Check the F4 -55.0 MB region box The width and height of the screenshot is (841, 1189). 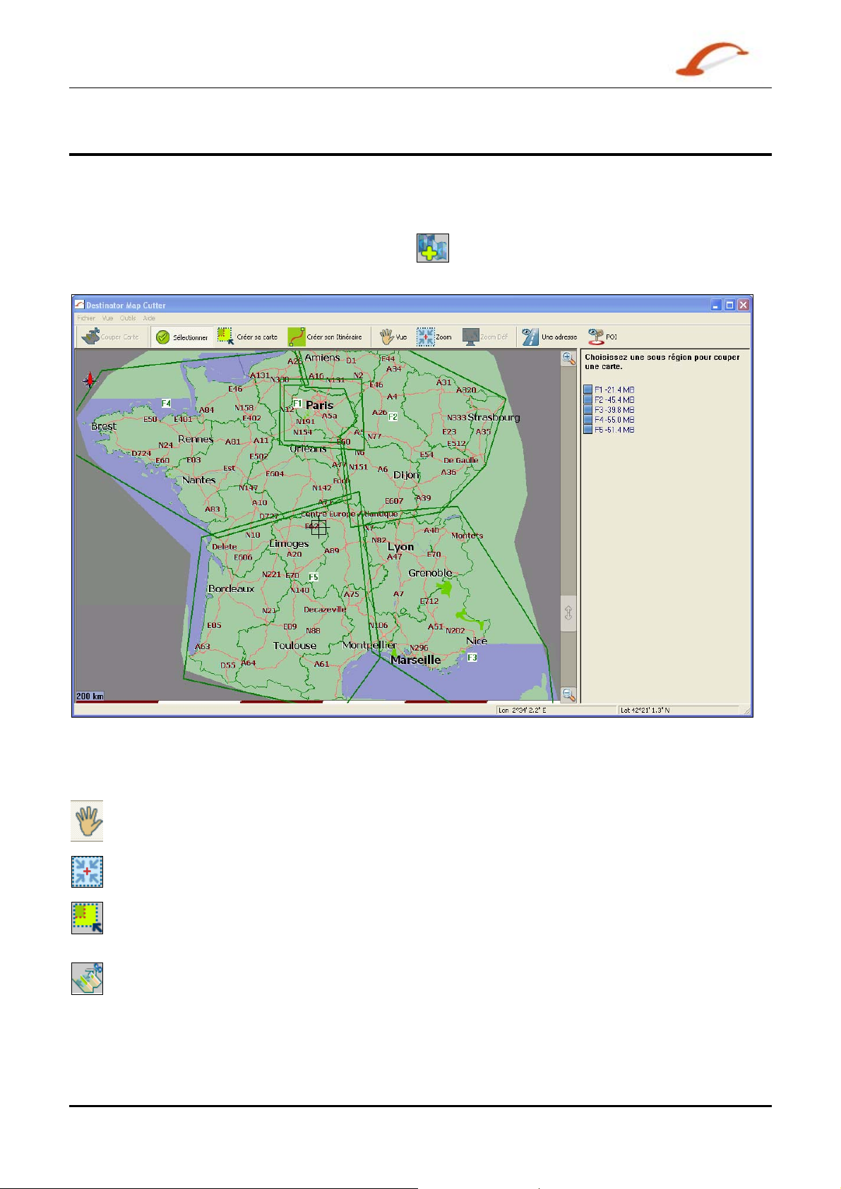tap(587, 419)
